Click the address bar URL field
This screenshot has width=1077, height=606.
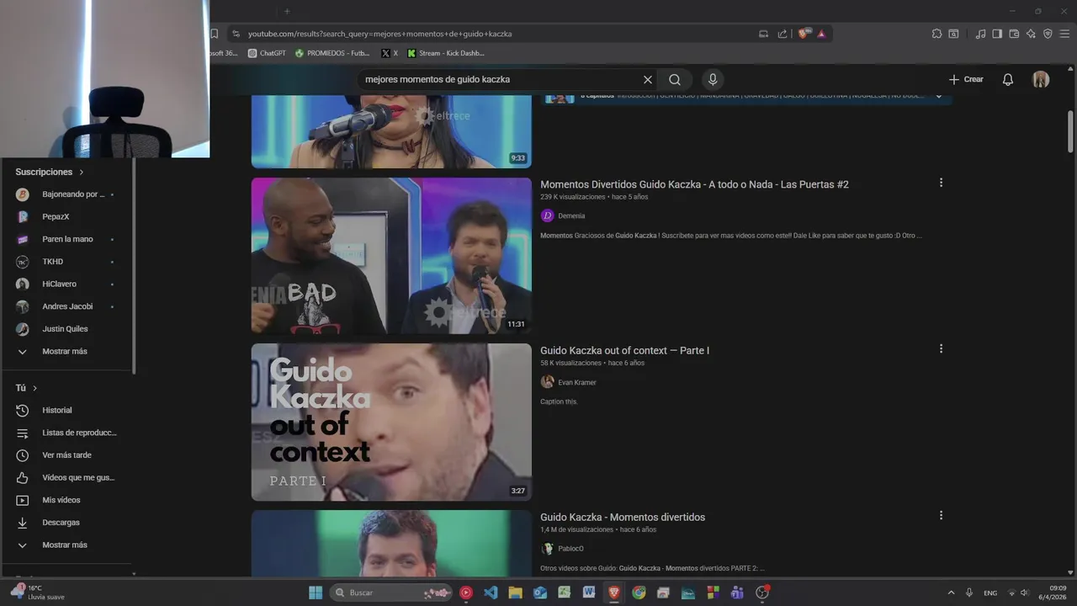coord(496,34)
